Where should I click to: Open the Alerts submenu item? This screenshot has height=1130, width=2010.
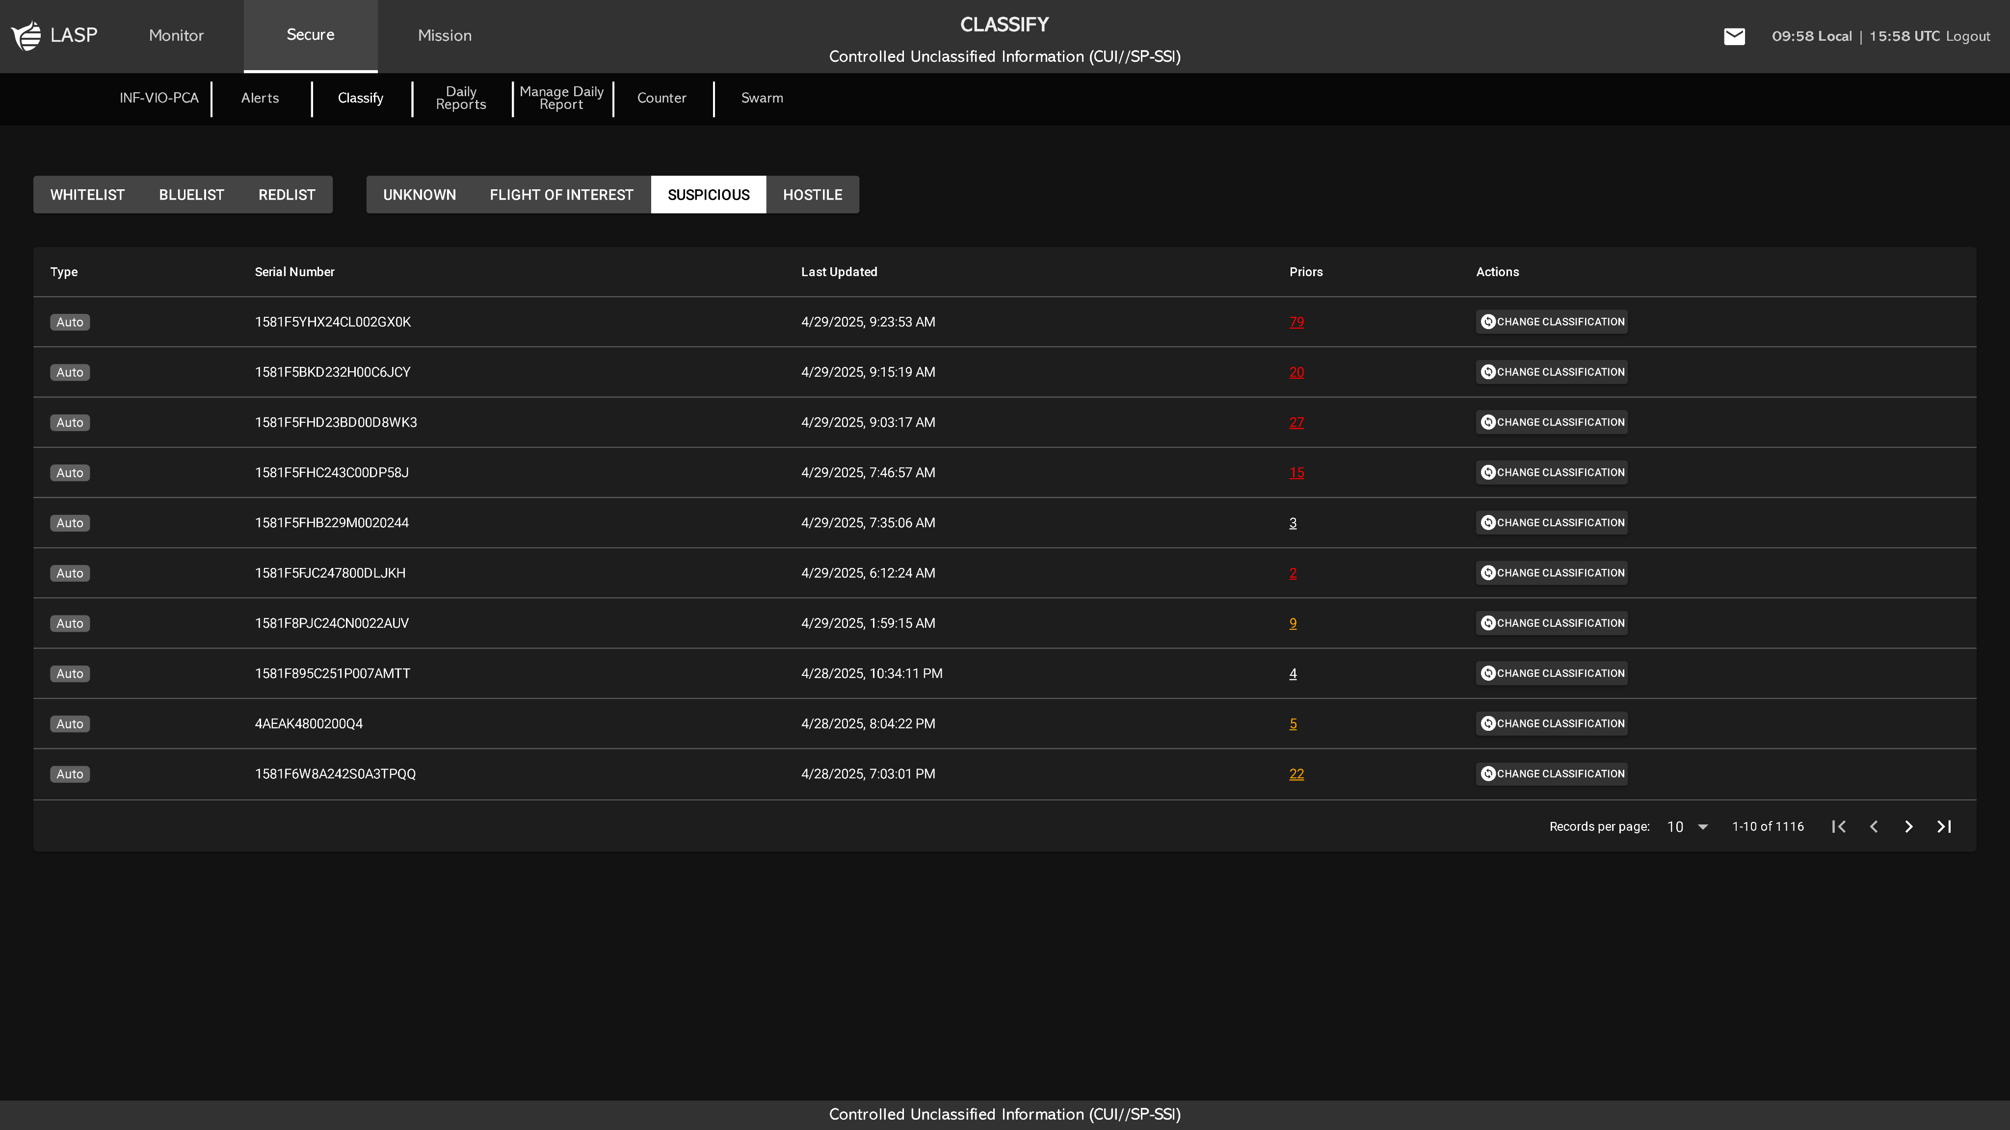(x=260, y=98)
